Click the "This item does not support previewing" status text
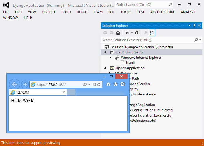 (x=31, y=143)
